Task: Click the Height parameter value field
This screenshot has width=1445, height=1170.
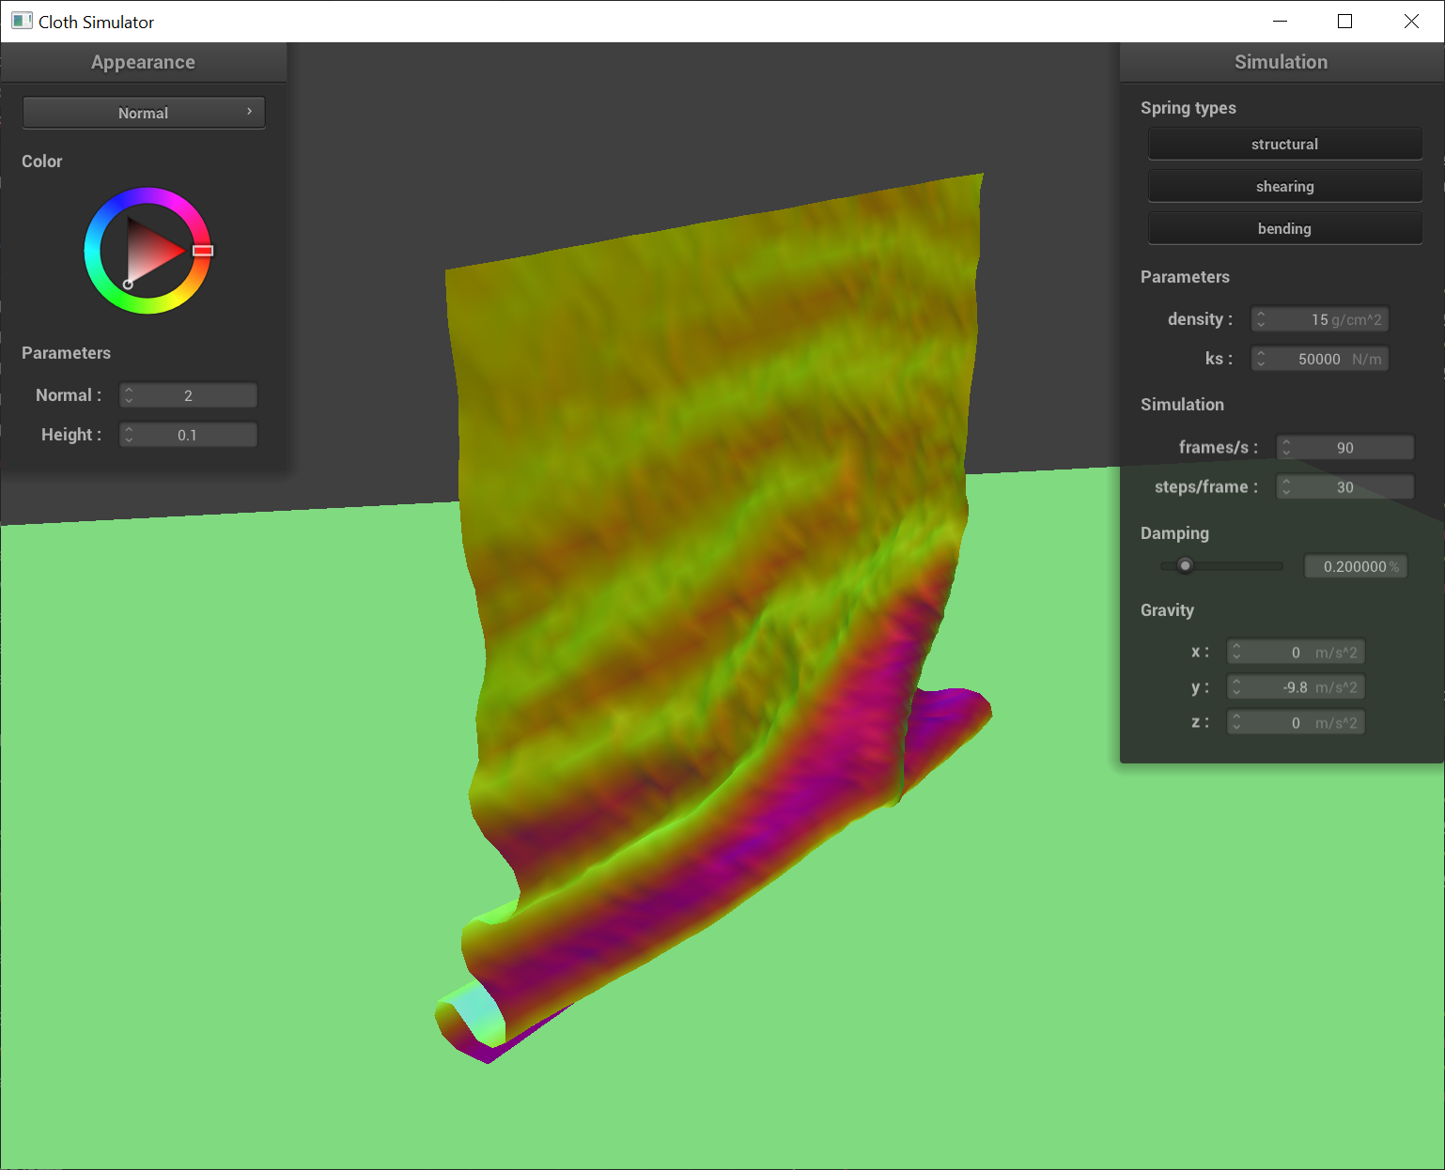Action: click(188, 435)
